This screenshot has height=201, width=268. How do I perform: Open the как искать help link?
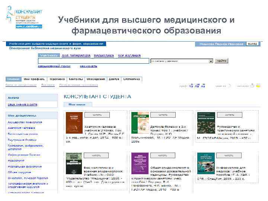pyautogui.click(x=88, y=66)
